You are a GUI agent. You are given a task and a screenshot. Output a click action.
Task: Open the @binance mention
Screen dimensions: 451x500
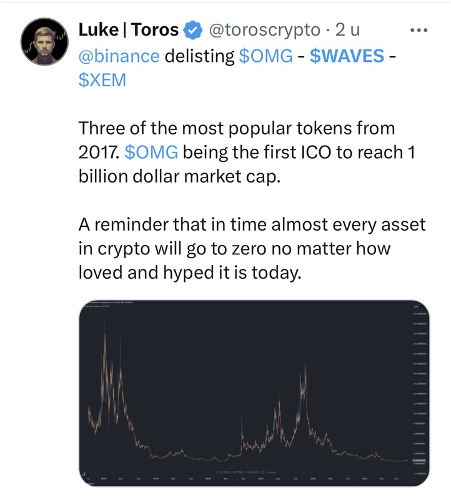pos(119,56)
